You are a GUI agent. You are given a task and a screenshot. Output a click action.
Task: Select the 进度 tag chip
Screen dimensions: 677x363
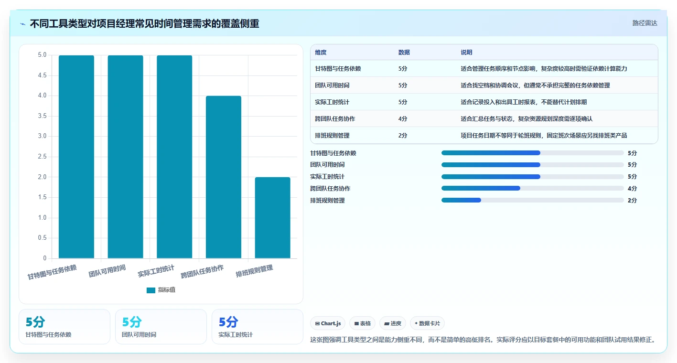[x=393, y=323]
